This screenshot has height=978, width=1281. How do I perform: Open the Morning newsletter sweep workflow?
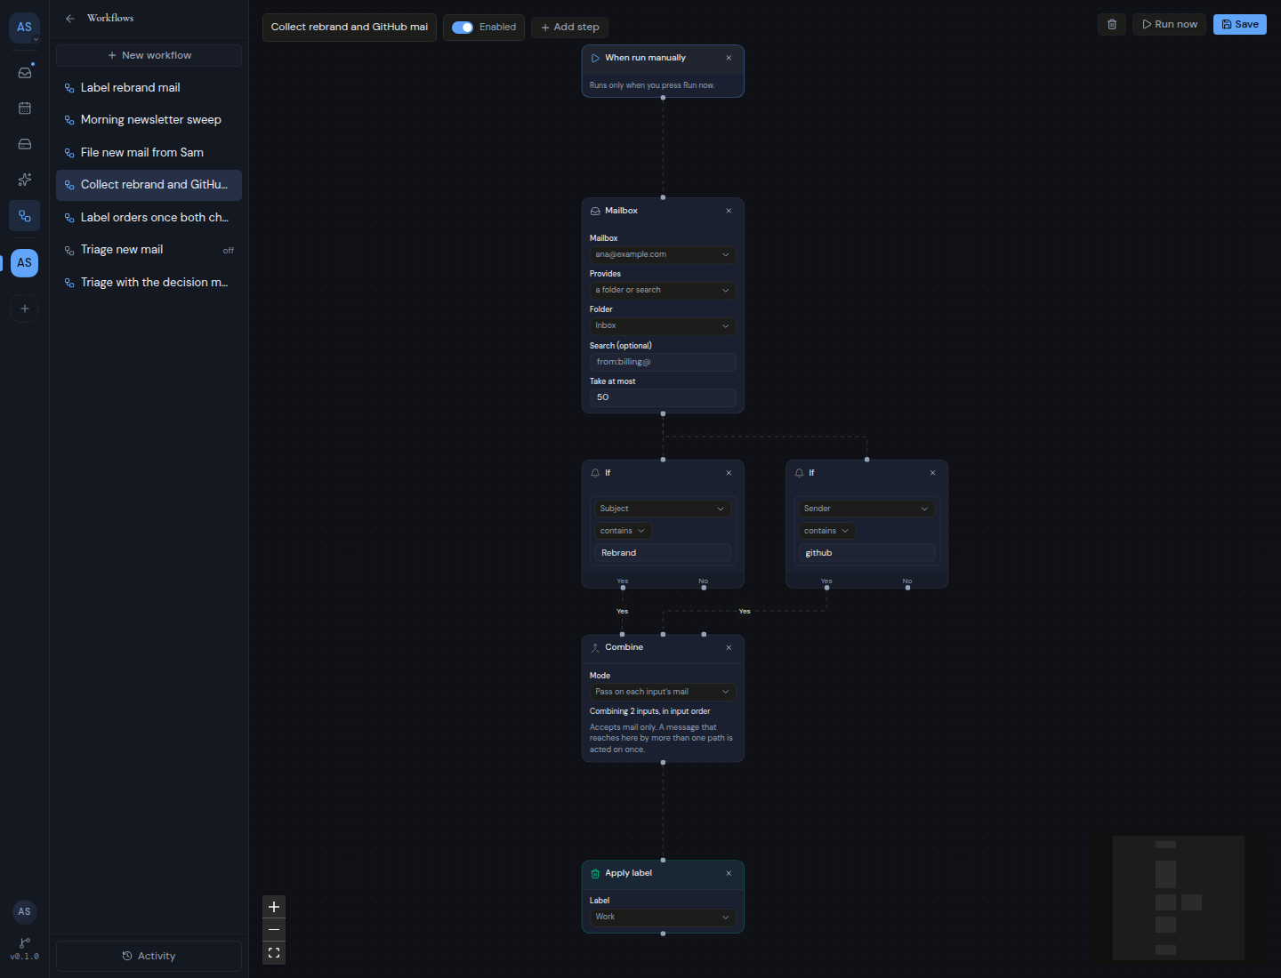point(149,120)
